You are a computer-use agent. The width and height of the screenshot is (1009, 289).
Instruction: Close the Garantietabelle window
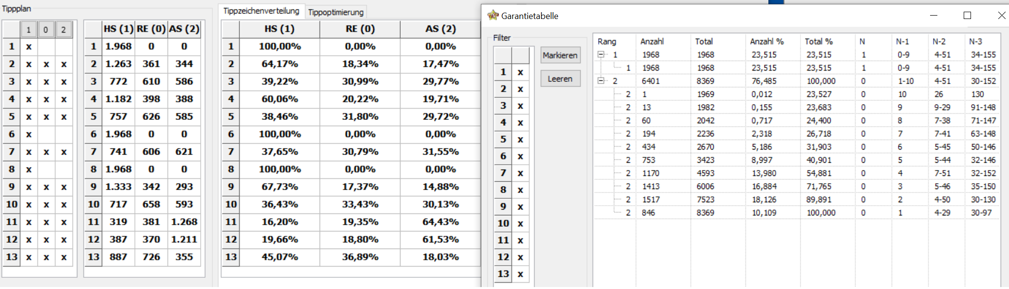pyautogui.click(x=1001, y=16)
